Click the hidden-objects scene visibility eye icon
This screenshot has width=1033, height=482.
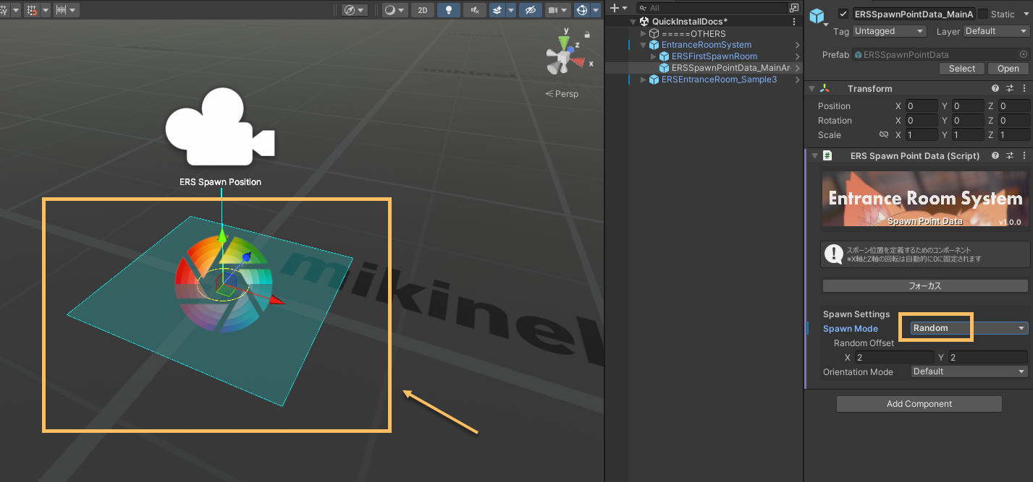(x=531, y=10)
